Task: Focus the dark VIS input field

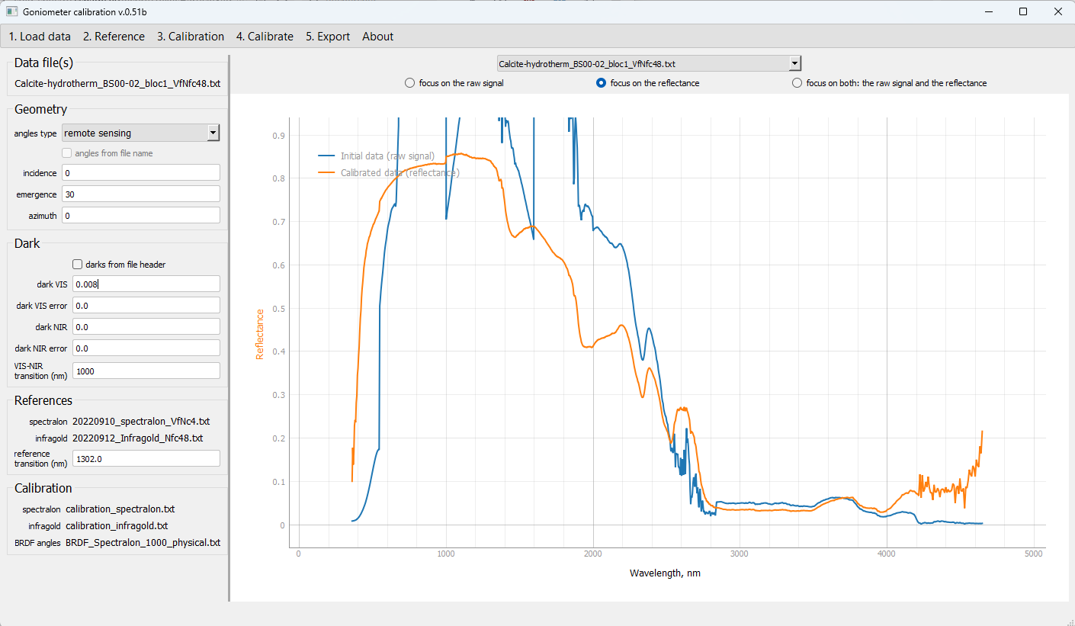Action: [x=146, y=284]
